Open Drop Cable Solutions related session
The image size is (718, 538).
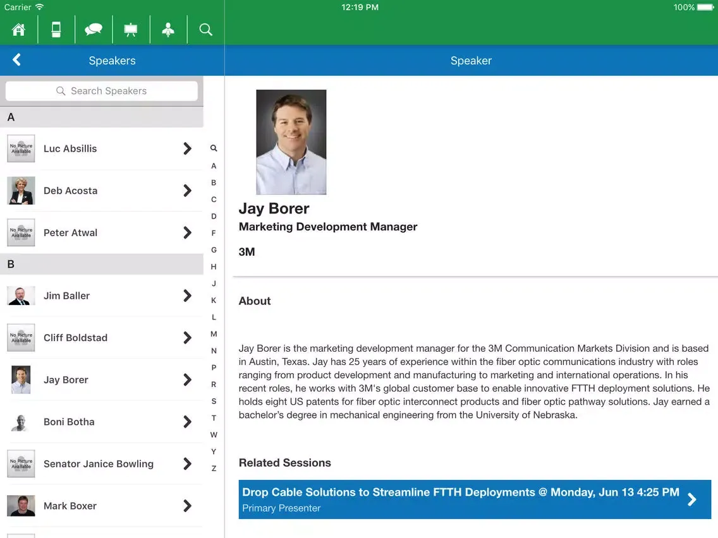click(x=475, y=499)
